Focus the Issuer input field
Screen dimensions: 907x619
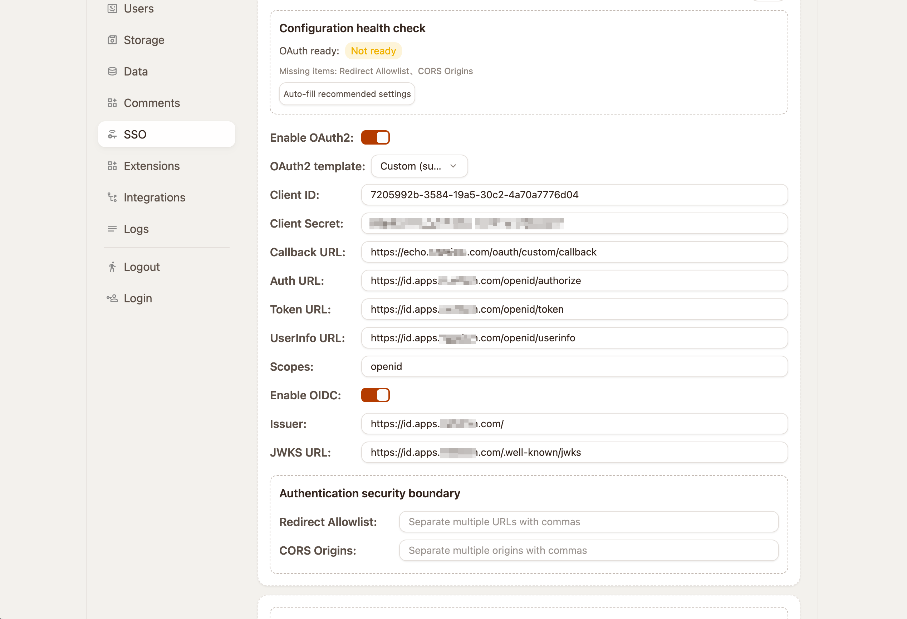coord(574,424)
